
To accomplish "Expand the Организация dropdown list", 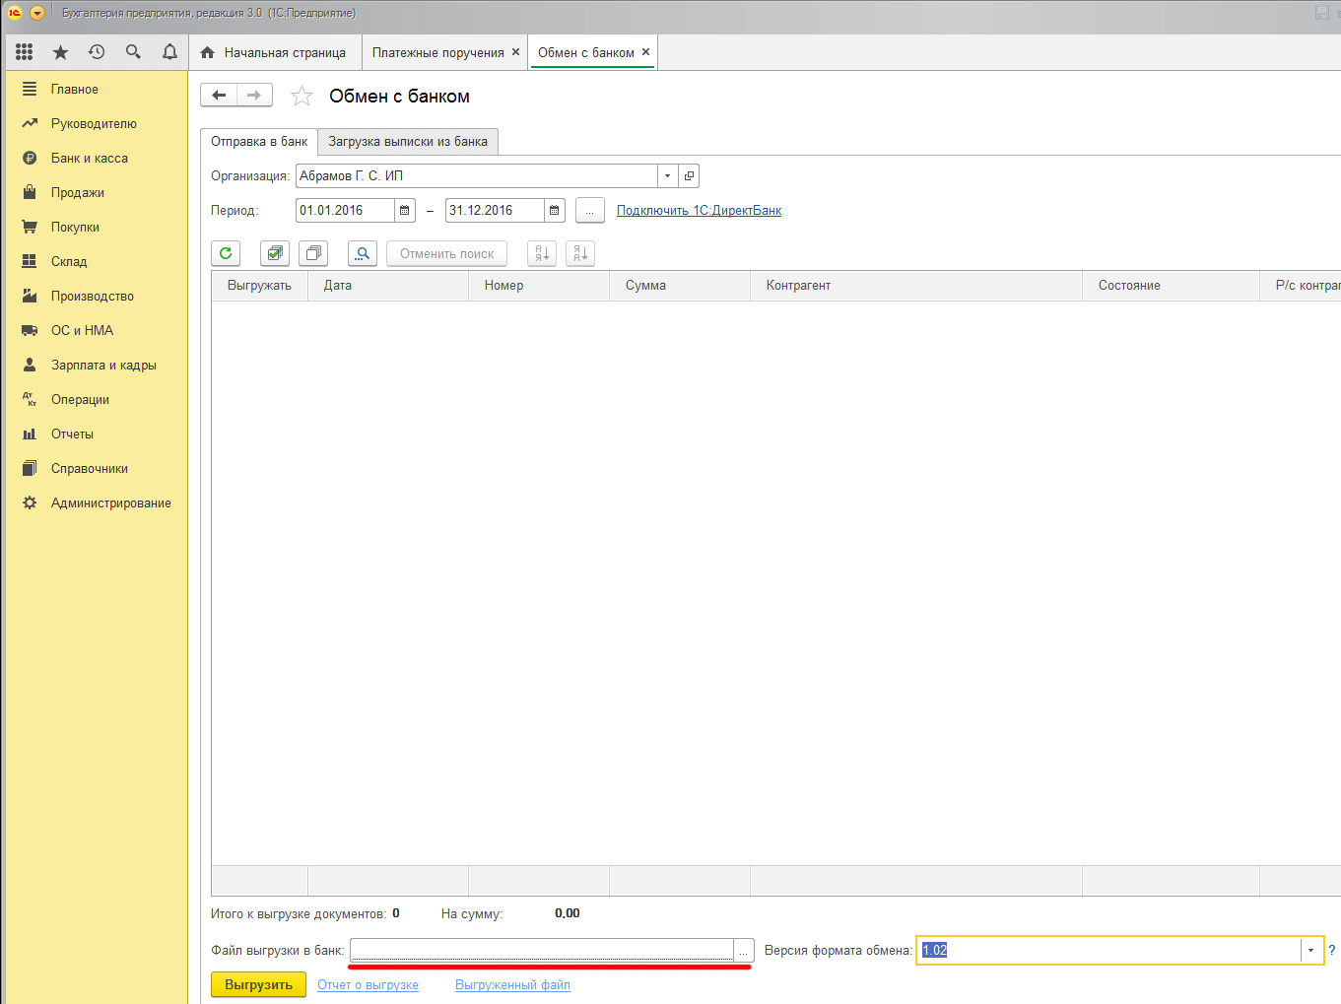I will pyautogui.click(x=668, y=175).
